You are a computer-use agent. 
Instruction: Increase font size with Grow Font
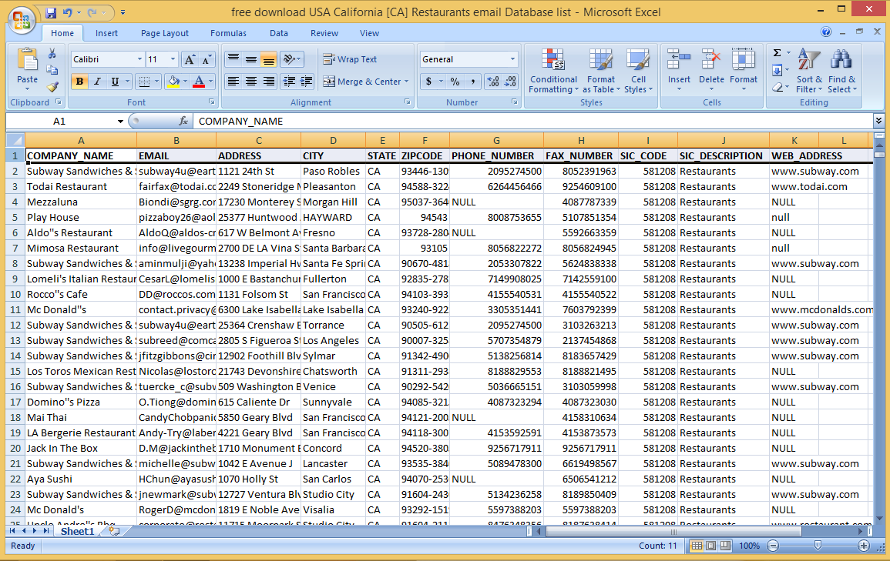[190, 59]
